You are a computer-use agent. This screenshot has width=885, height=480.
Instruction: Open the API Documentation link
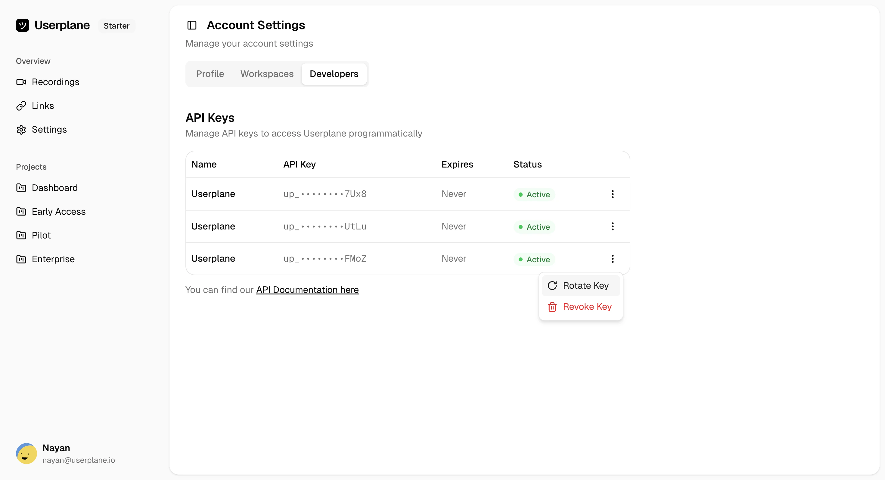(307, 289)
